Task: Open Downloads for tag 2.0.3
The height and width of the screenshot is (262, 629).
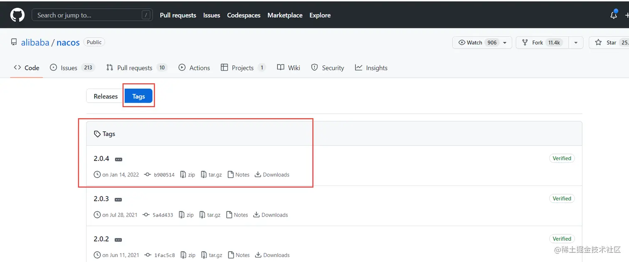Action: coord(271,215)
